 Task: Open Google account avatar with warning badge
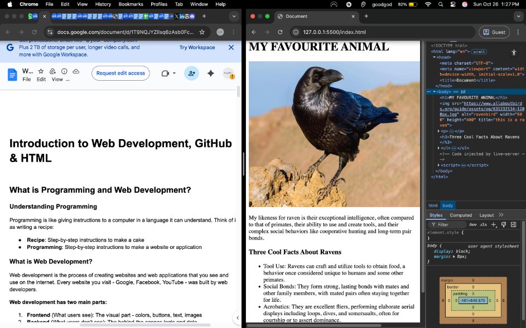229,74
